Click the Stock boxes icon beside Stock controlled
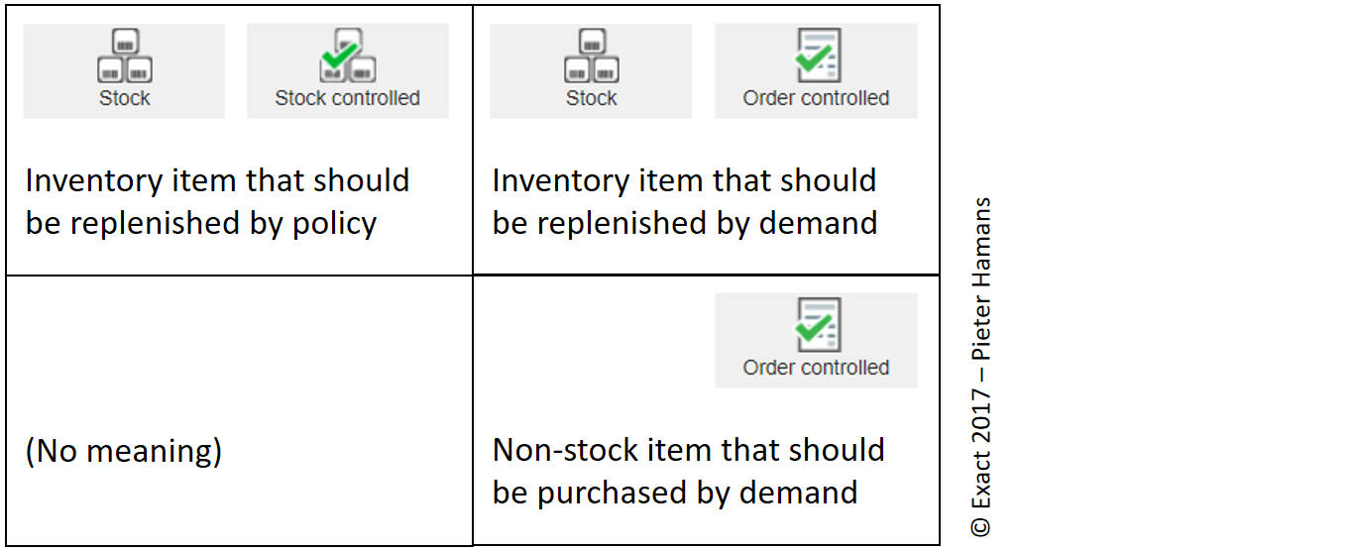Image resolution: width=1354 pixels, height=552 pixels. pos(124,57)
